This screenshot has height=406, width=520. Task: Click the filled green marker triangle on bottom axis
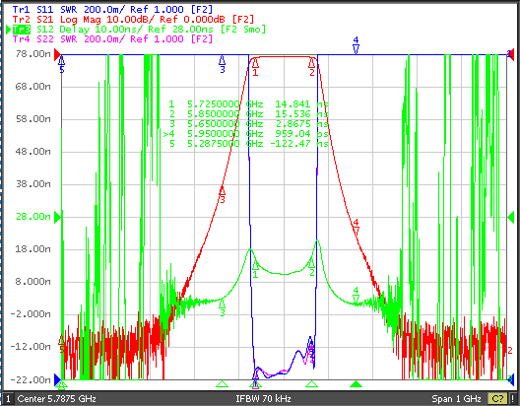[x=356, y=384]
